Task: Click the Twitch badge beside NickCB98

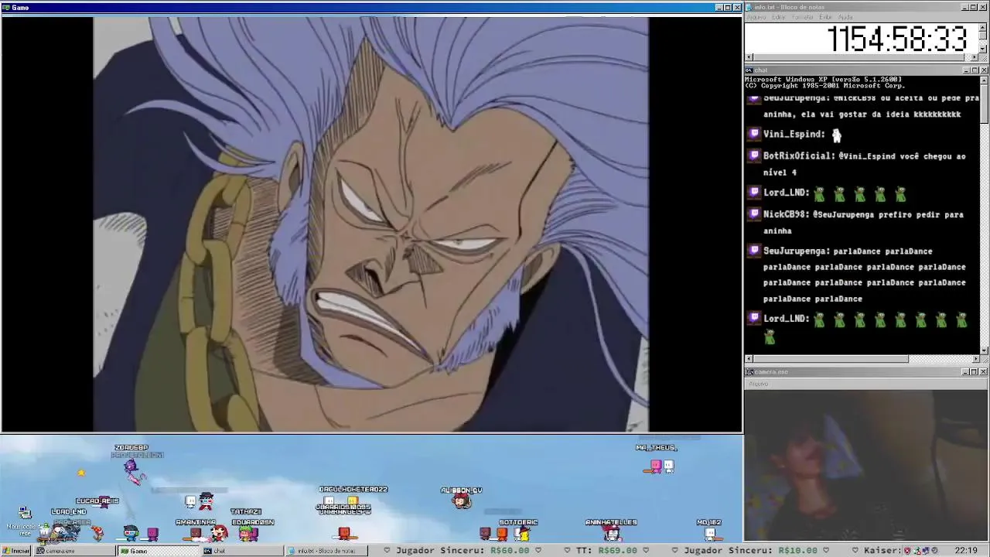Action: point(755,214)
